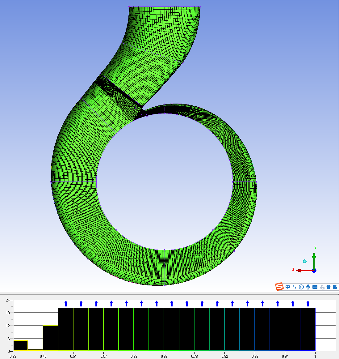Screen dimensions: 339x359
Task: Click the blue Z axis dot
Action: [314, 271]
